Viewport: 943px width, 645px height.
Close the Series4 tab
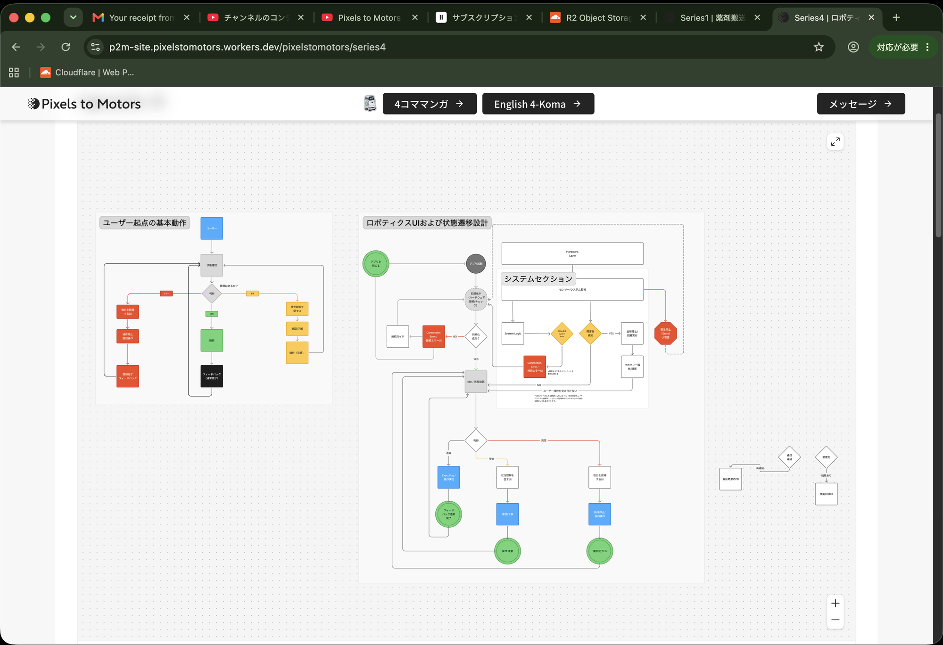tap(871, 17)
